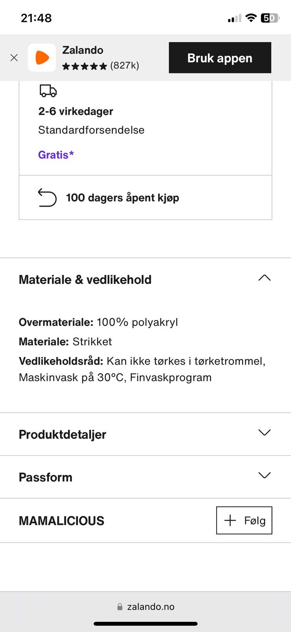This screenshot has width=291, height=632.
Task: Tap the Wi-Fi status icon
Action: point(250,18)
